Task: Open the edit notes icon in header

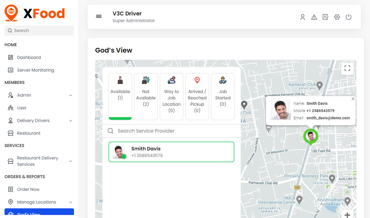Action: tap(325, 17)
